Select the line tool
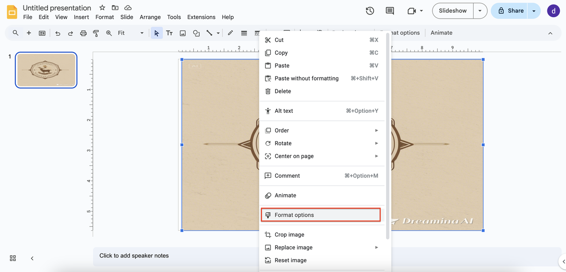566x272 pixels. tap(209, 33)
